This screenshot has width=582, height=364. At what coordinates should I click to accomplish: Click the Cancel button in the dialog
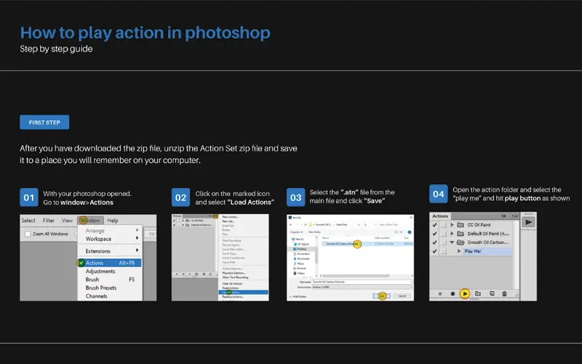[402, 296]
